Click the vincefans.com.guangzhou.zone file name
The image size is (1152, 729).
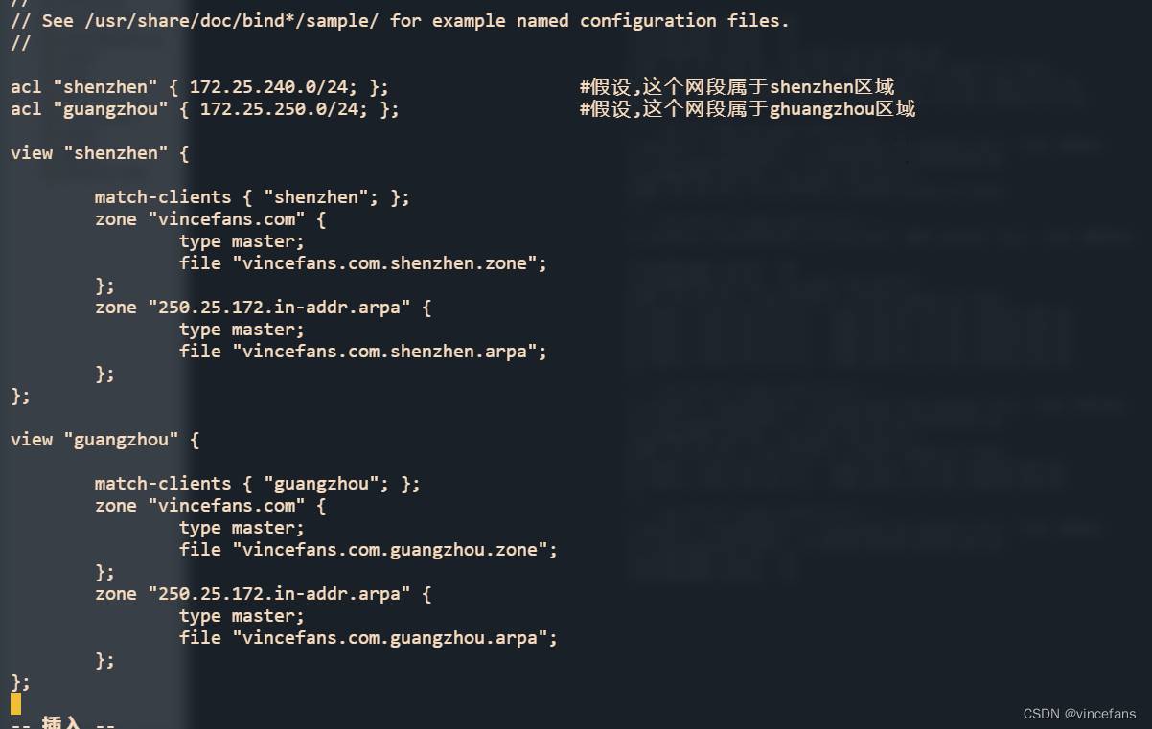(x=395, y=550)
